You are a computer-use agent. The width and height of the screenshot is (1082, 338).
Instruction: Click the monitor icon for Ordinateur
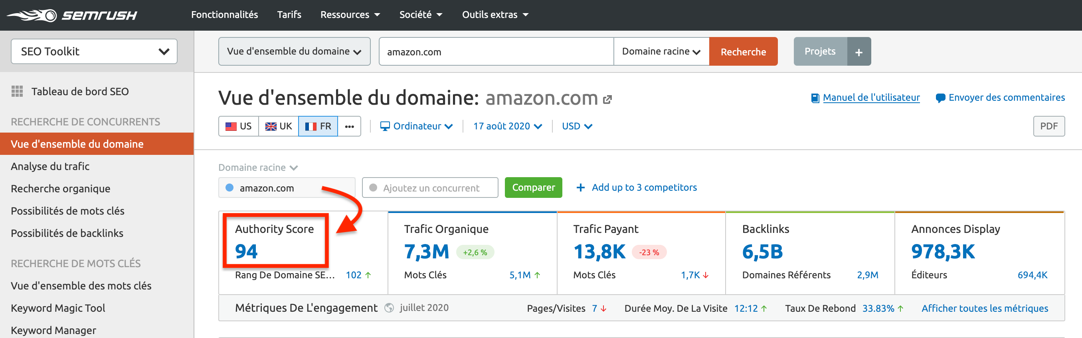pos(385,126)
